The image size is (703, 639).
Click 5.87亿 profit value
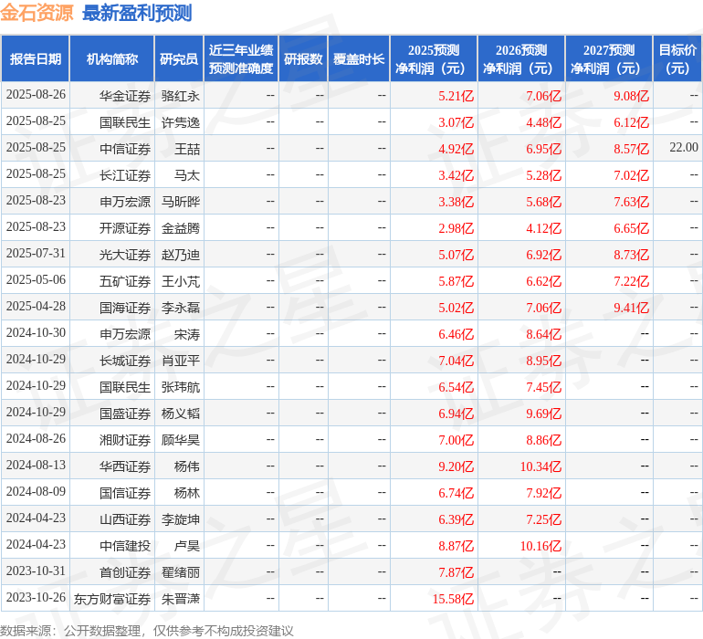pos(456,281)
